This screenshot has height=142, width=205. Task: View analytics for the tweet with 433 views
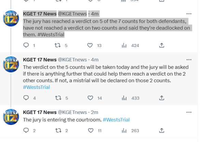point(124,98)
